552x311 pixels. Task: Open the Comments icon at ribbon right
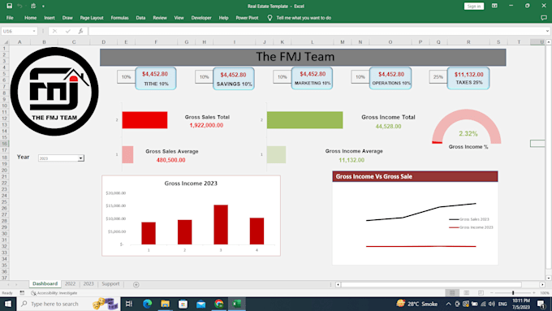click(x=544, y=18)
